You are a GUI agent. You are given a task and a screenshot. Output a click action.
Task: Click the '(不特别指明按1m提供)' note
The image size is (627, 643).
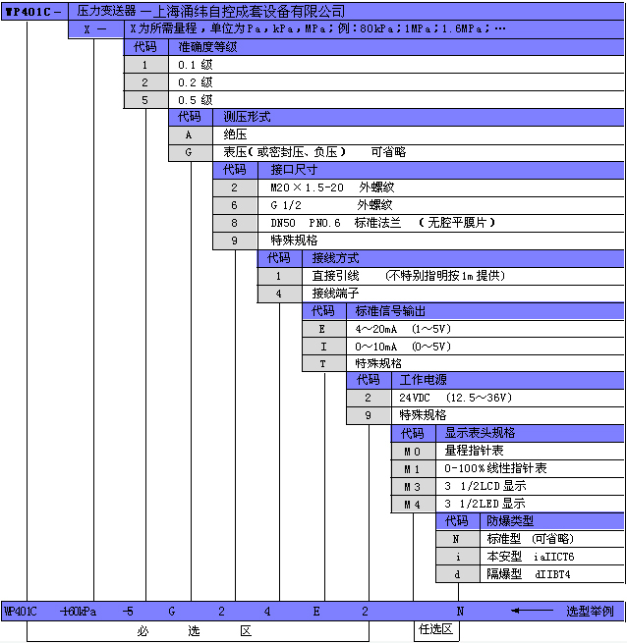(445, 276)
